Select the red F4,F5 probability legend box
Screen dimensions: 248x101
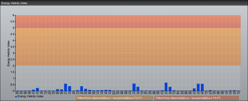197,98
